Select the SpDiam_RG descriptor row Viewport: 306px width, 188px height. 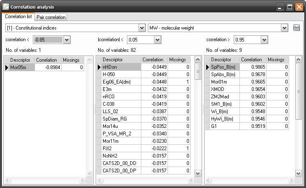click(x=143, y=119)
